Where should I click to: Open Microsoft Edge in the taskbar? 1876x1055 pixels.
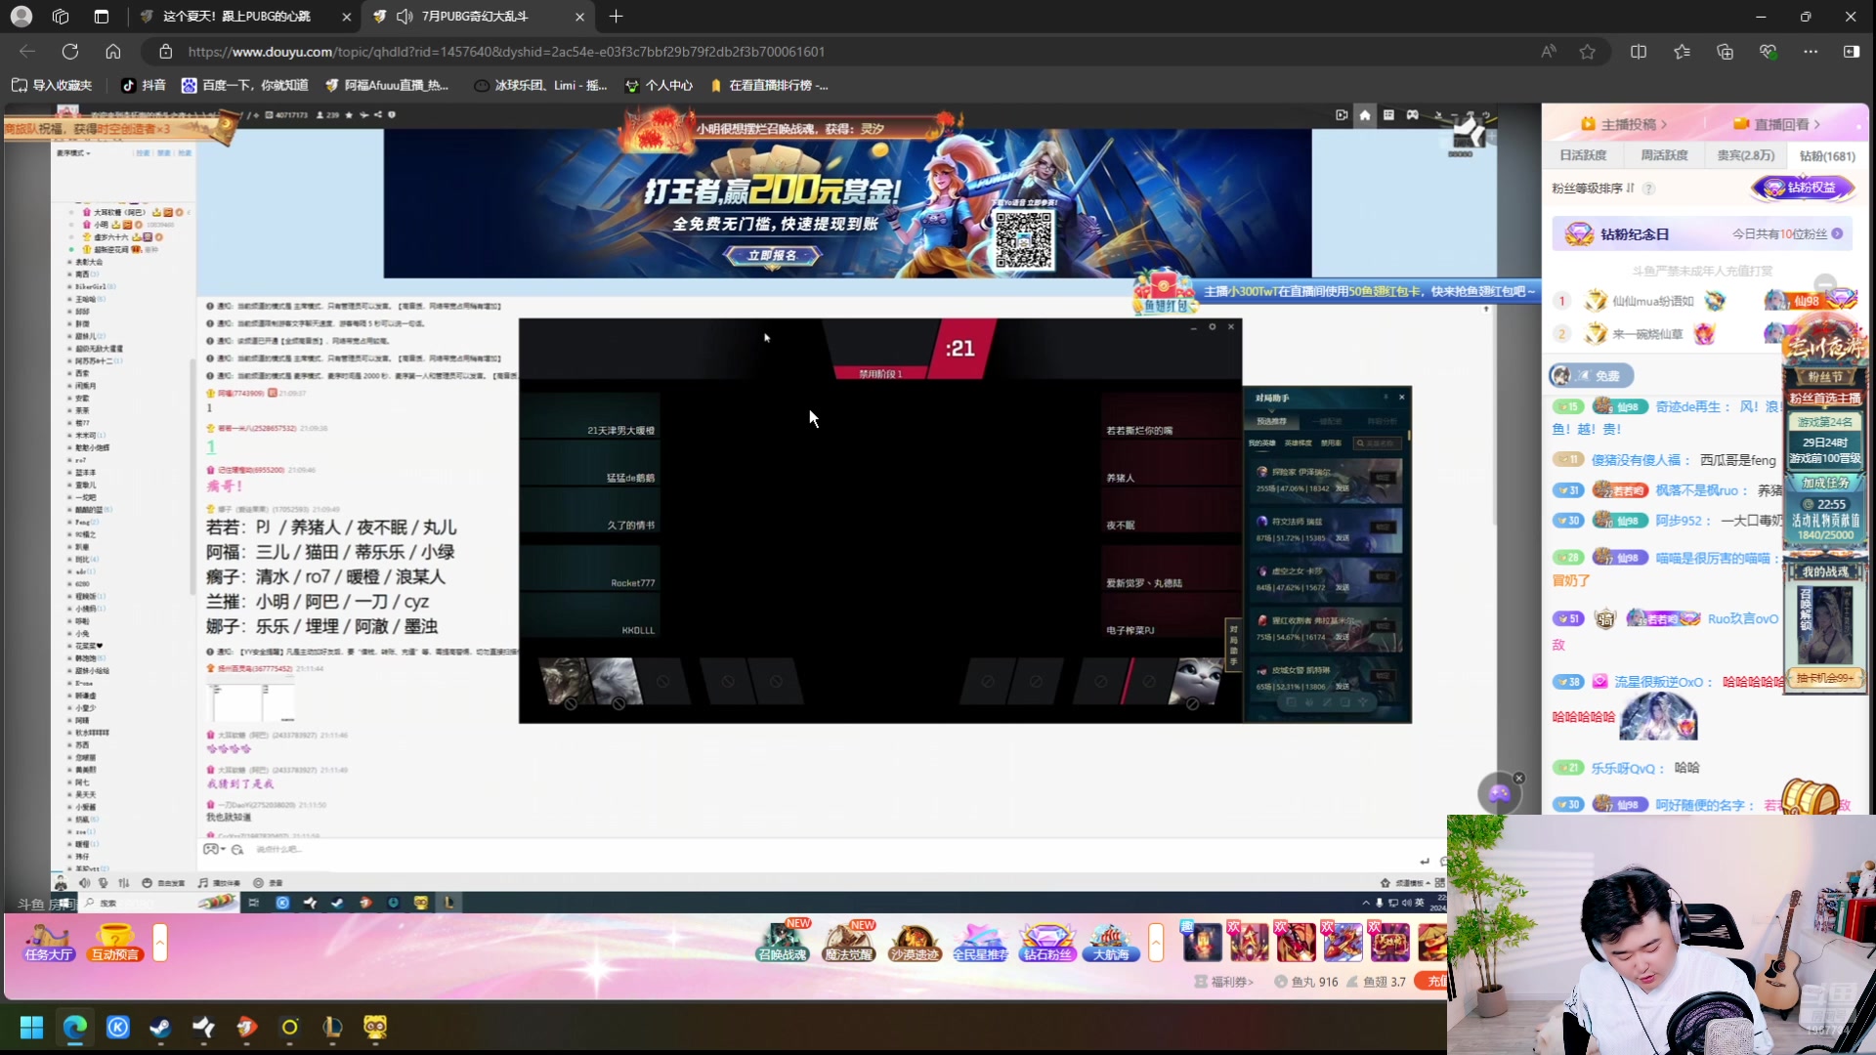tap(75, 1027)
